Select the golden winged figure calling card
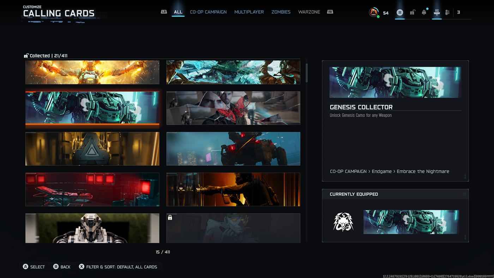 (92, 72)
